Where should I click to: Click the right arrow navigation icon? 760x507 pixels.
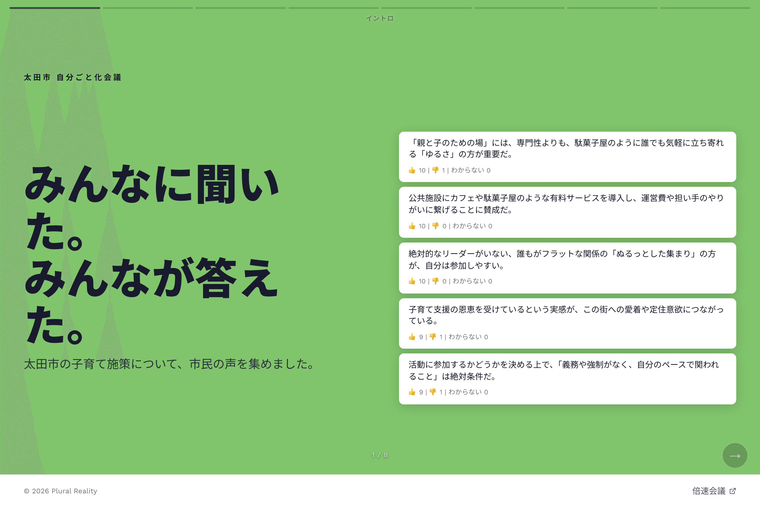pos(735,455)
